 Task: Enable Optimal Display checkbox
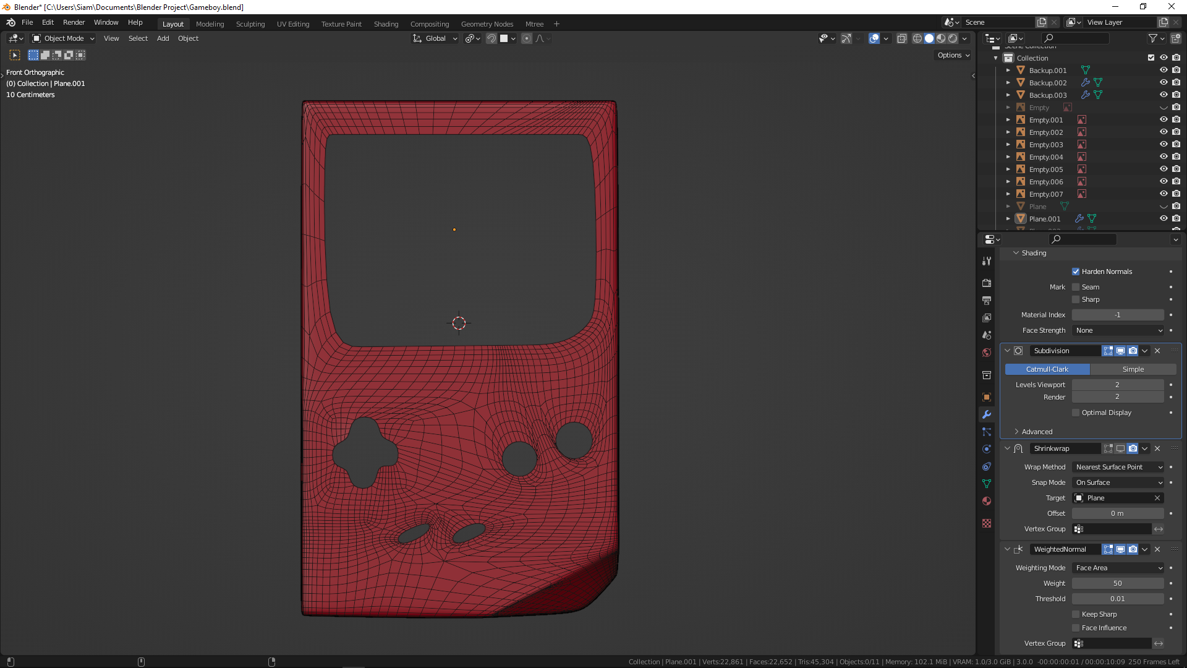tap(1076, 413)
